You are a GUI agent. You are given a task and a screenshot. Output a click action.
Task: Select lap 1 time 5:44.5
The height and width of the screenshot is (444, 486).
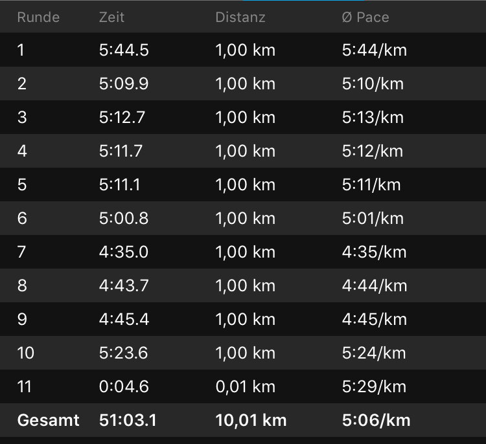(124, 50)
